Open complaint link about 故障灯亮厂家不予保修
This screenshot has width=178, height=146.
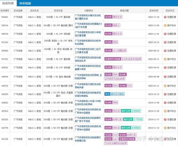[88, 119]
